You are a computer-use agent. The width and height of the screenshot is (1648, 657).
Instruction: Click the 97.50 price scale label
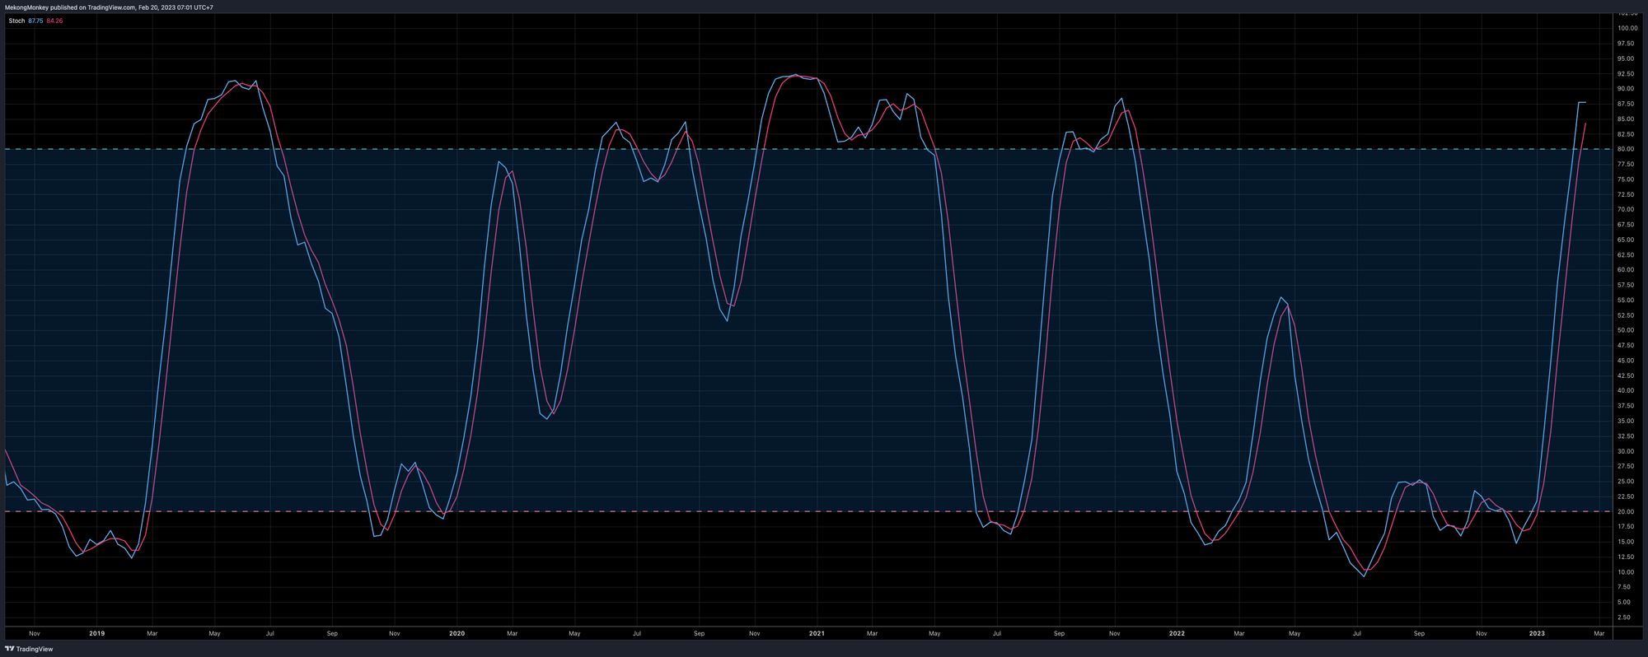click(1627, 44)
